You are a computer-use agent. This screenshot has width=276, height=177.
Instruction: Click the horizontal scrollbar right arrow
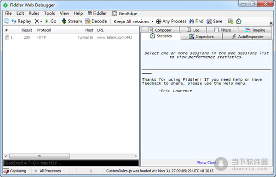tap(136, 156)
